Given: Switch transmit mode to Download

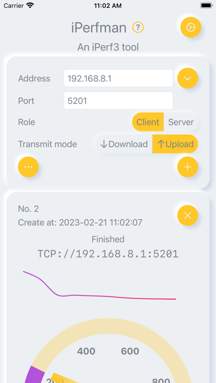Looking at the screenshot, I should click(124, 144).
